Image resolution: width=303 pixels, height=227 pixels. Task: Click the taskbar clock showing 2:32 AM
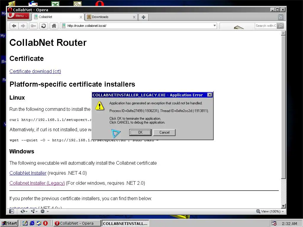pyautogui.click(x=289, y=223)
